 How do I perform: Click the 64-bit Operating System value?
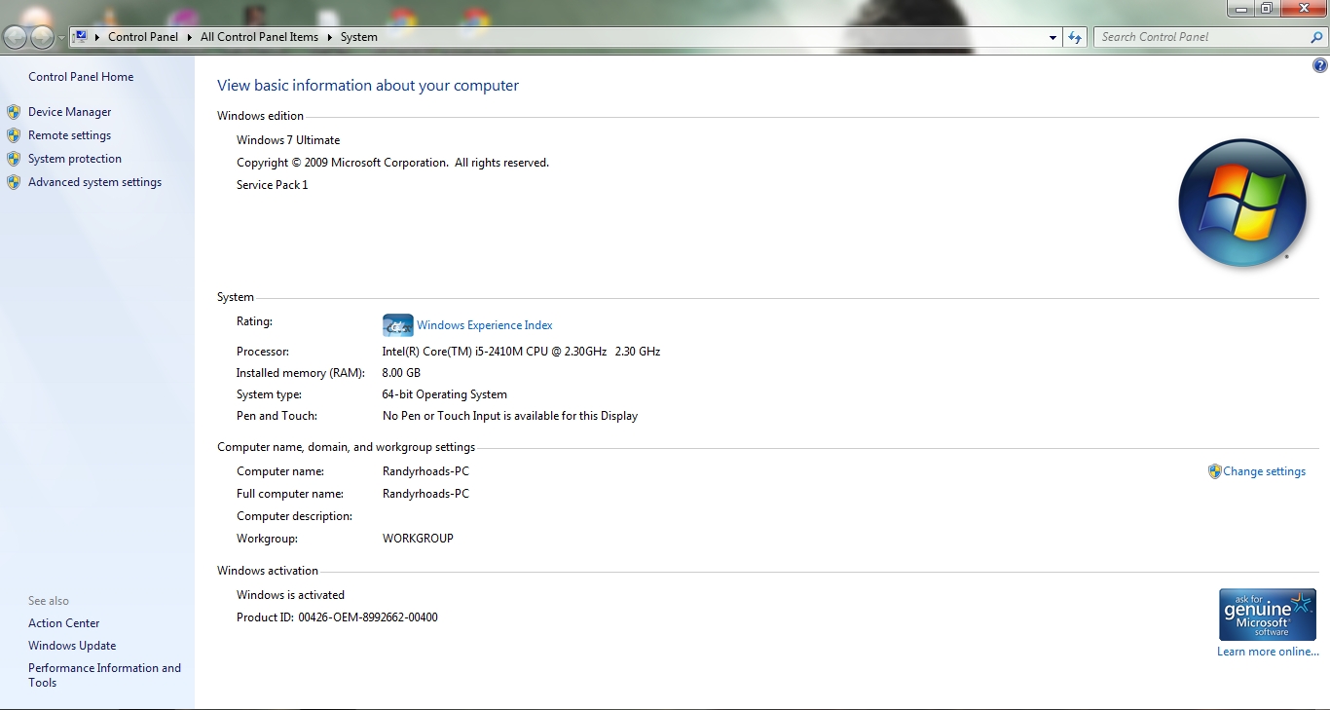pyautogui.click(x=445, y=394)
